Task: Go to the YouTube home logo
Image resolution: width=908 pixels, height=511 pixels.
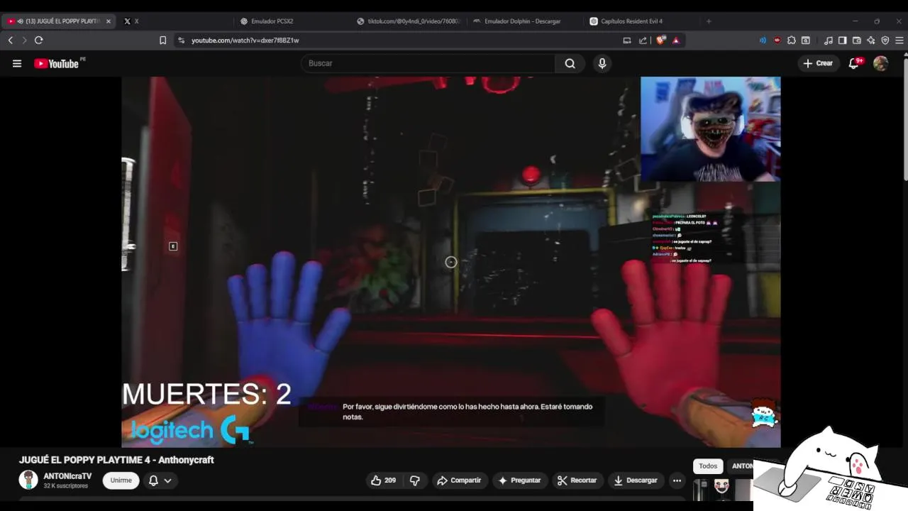Action: pyautogui.click(x=56, y=63)
